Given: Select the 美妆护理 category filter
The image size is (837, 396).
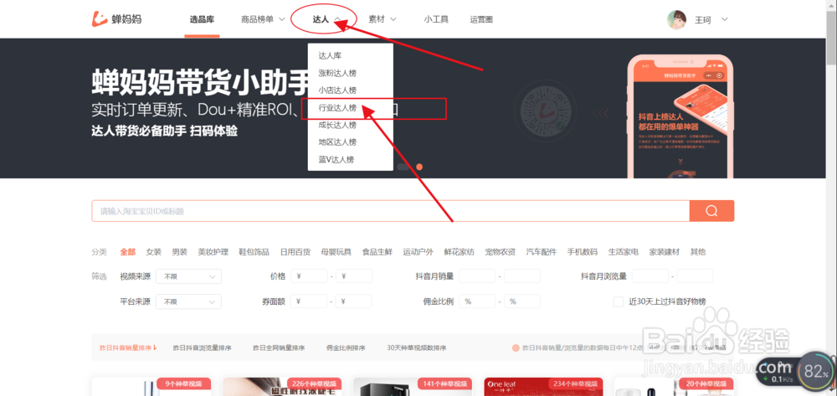Looking at the screenshot, I should click(x=213, y=252).
